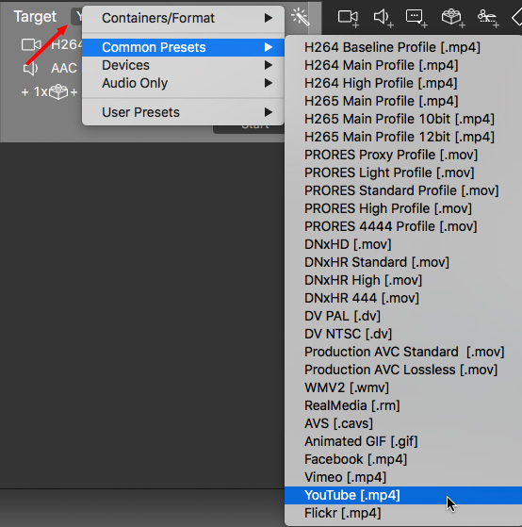This screenshot has width=522, height=527.
Task: Click the video camera icon beside H264
Action: coord(31,44)
